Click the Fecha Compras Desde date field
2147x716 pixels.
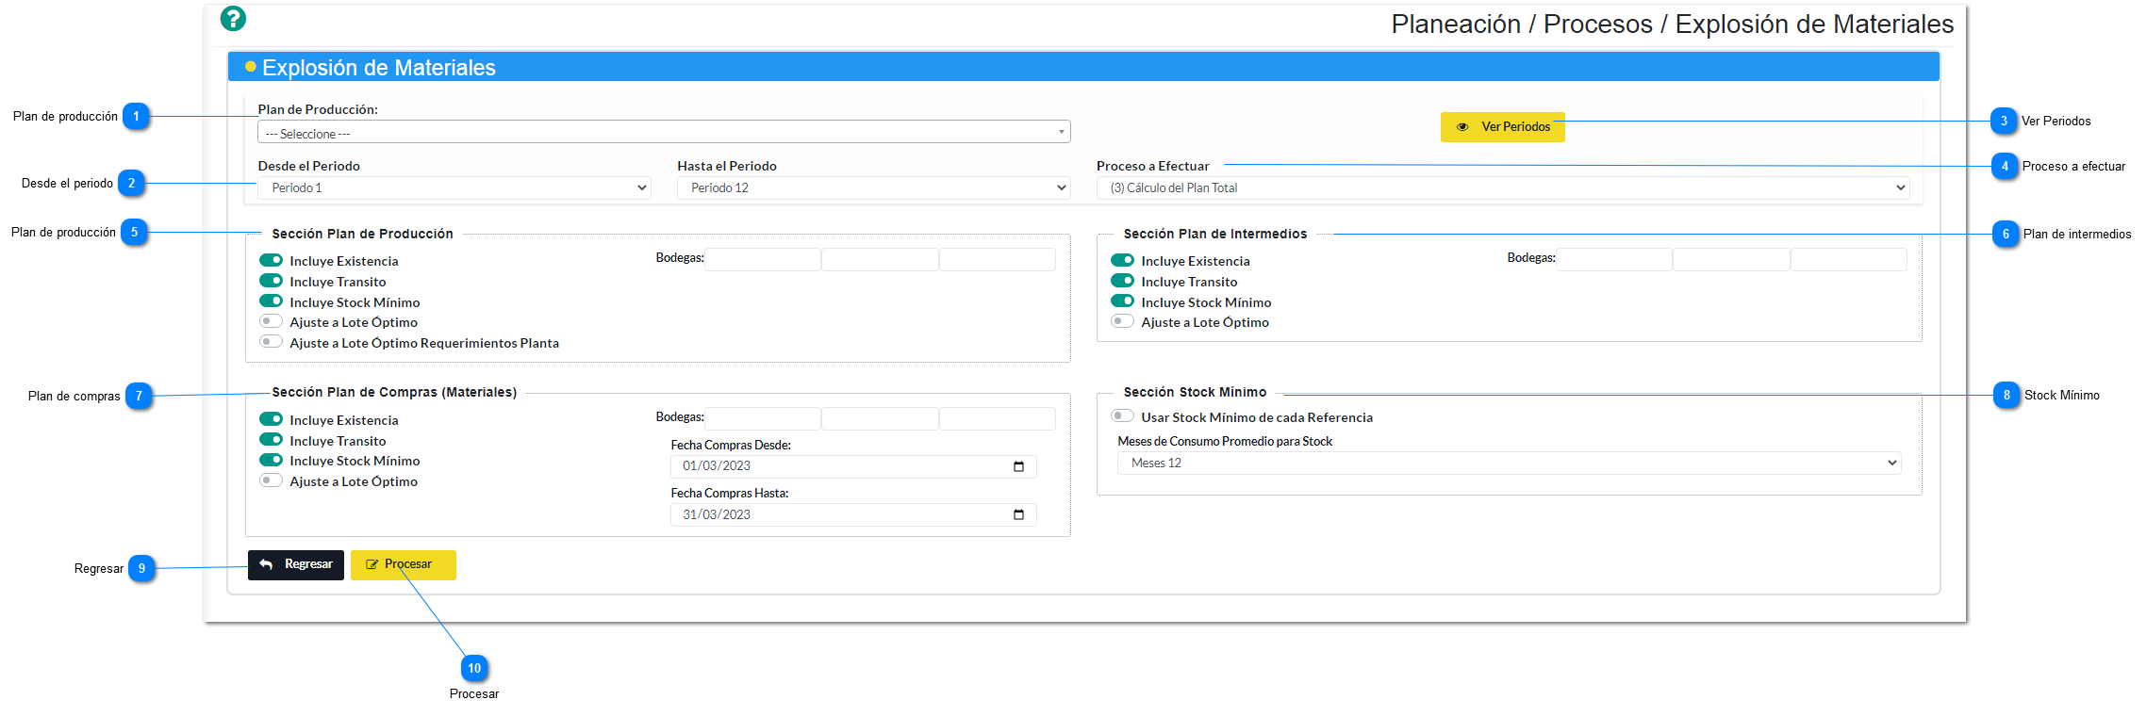tap(853, 466)
